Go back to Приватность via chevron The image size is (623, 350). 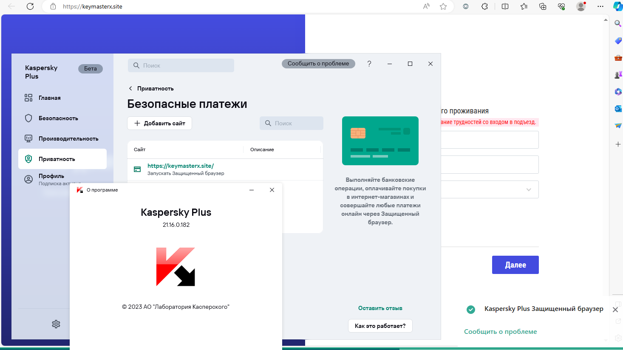[130, 88]
